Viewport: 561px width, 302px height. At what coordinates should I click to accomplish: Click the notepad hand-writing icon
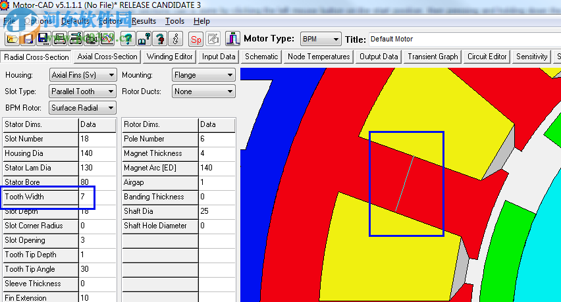click(x=213, y=39)
